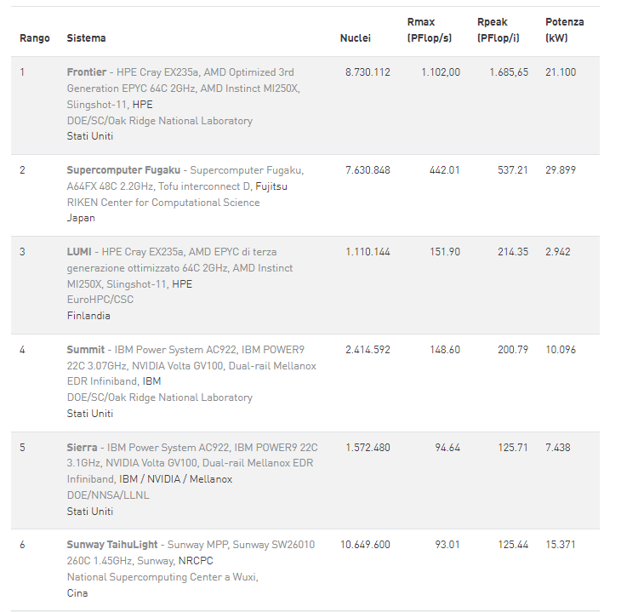Click the EuroHPC/CSC site name
The image size is (621, 612).
100,300
